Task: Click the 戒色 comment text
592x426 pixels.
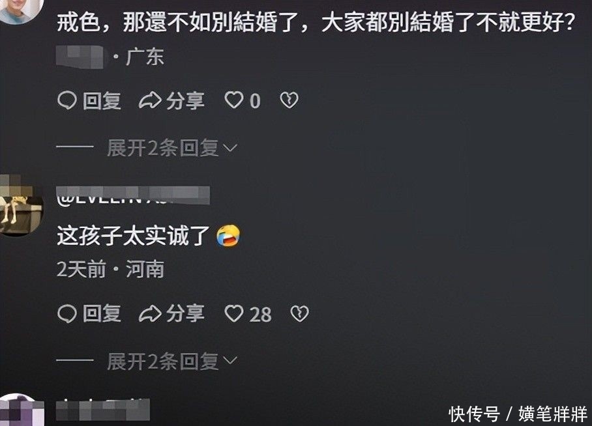Action: tap(316, 22)
